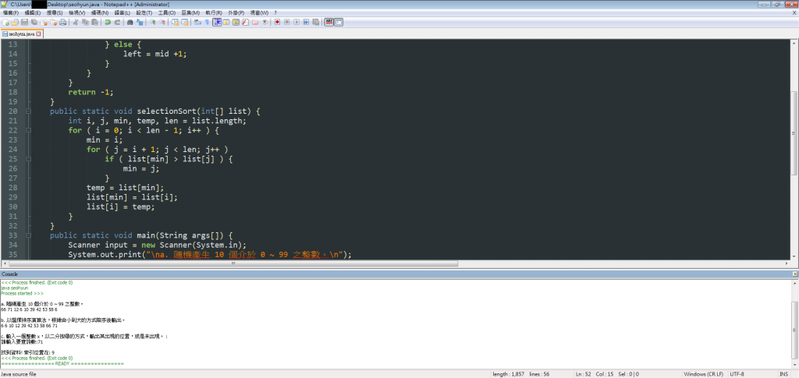
Task: Toggle file monitoring eye icon
Action: pos(265,23)
